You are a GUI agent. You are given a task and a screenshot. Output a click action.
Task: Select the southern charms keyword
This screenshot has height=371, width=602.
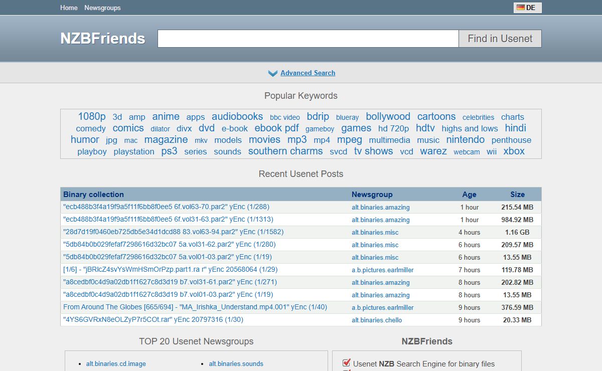point(285,151)
